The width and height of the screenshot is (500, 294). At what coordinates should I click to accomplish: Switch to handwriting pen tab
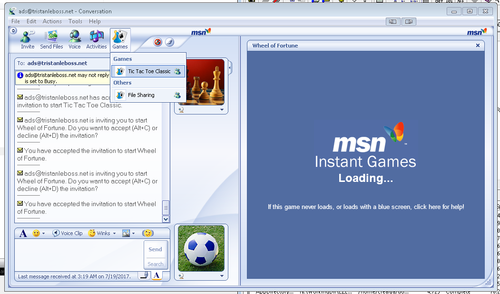[145, 275]
